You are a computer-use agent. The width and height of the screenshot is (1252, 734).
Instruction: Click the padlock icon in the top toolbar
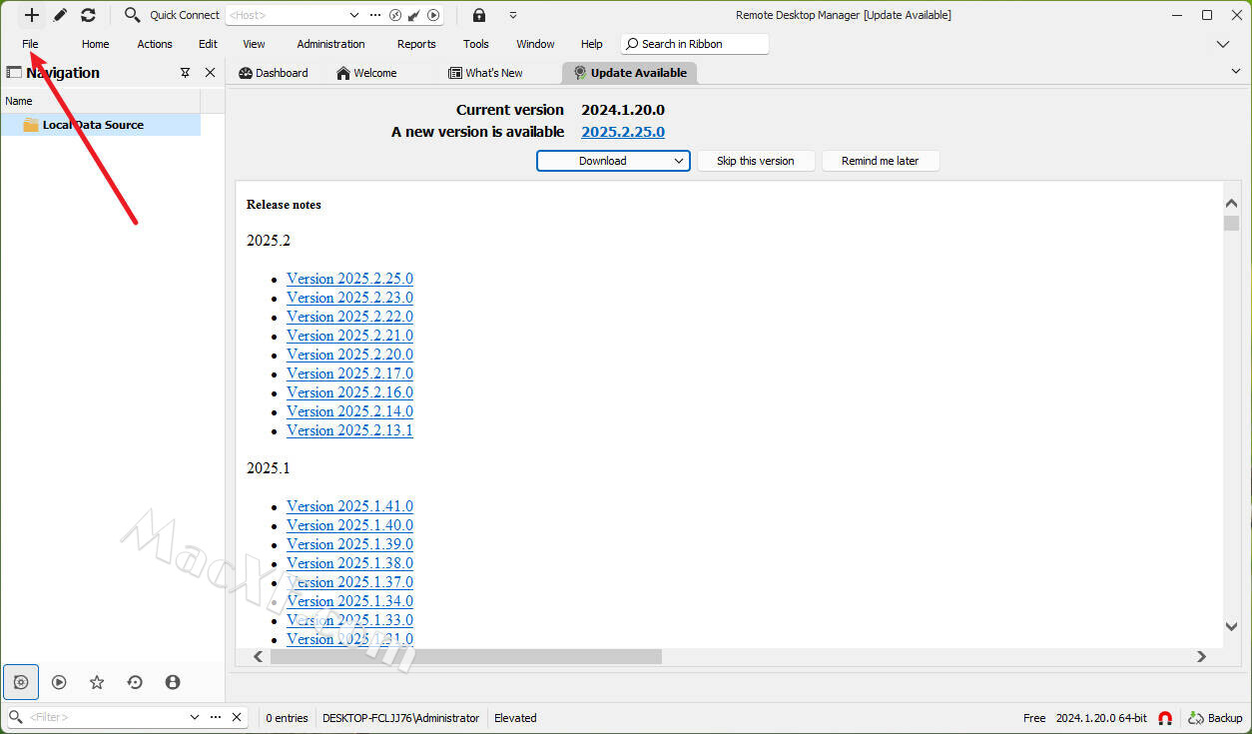click(x=479, y=15)
